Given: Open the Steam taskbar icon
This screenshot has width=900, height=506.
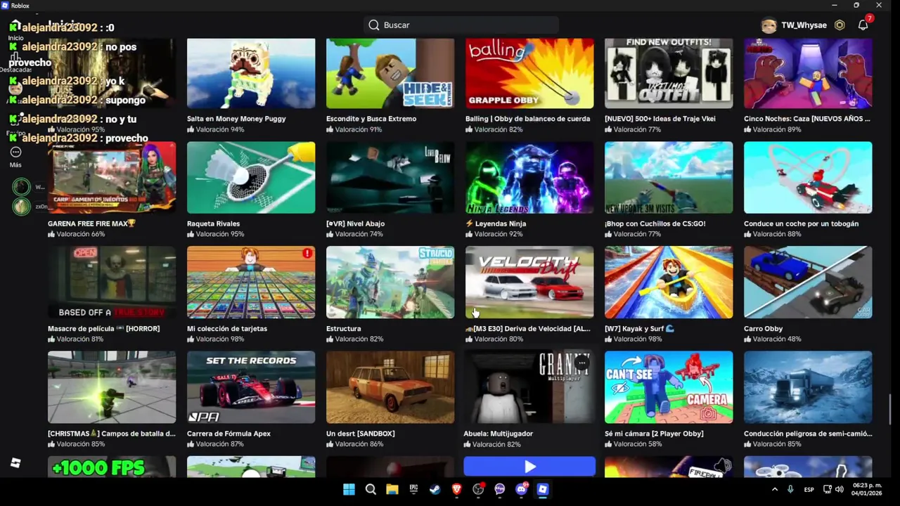Looking at the screenshot, I should tap(435, 489).
